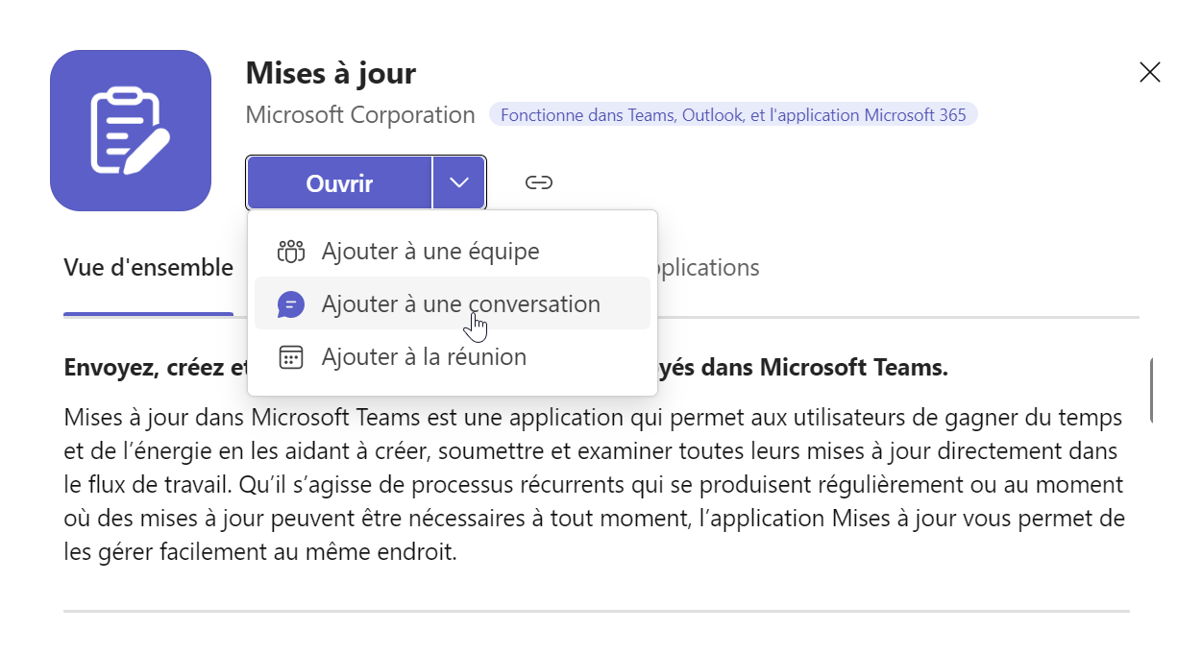Image resolution: width=1202 pixels, height=654 pixels.
Task: Switch to the "Vue d'ensemble" tab
Action: [148, 267]
